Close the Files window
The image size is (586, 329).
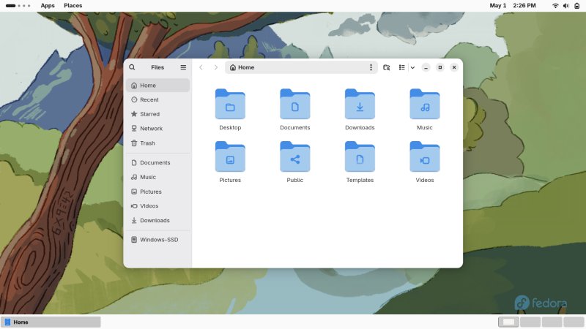pos(454,67)
